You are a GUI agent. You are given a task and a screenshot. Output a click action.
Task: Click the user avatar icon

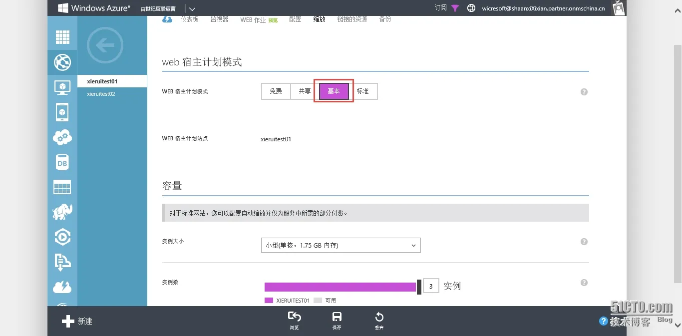[619, 8]
